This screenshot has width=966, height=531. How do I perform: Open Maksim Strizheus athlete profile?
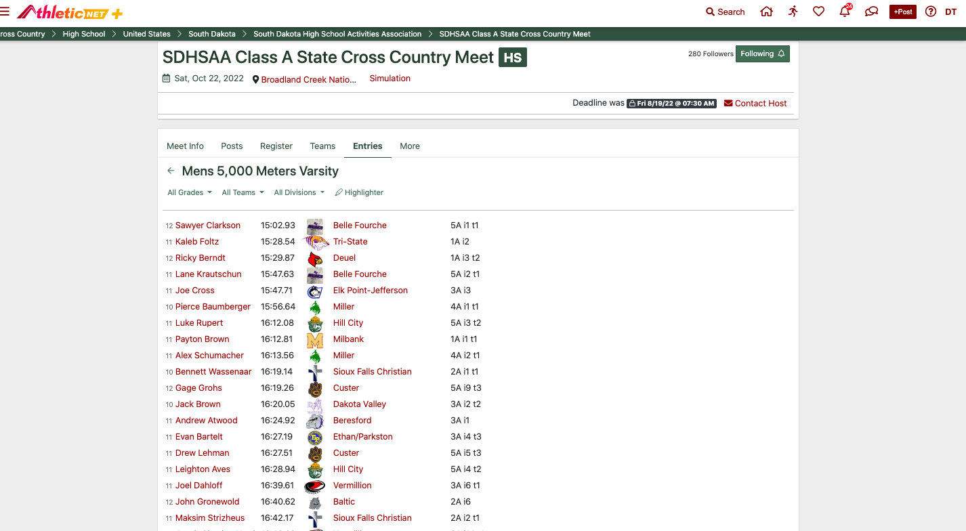click(x=210, y=518)
